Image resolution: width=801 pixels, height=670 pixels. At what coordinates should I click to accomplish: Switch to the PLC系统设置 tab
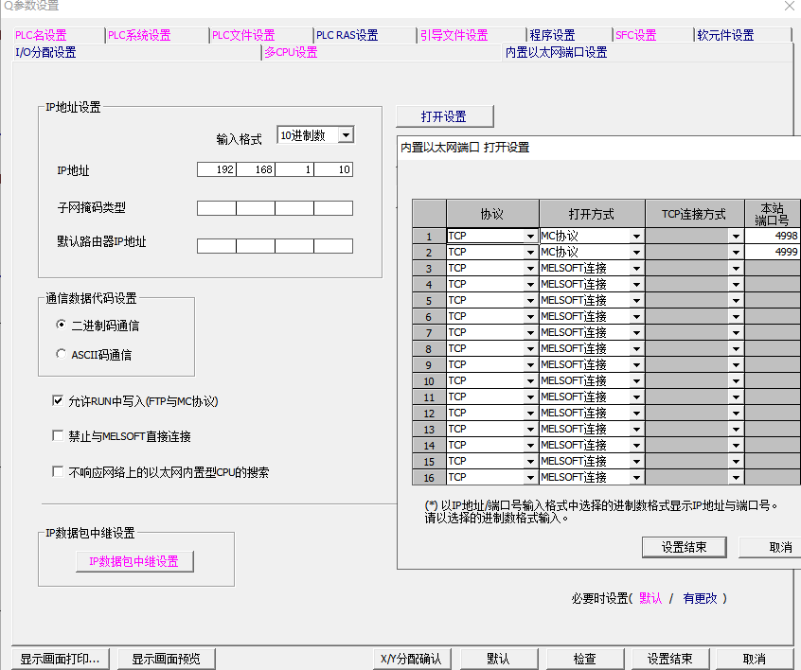139,36
